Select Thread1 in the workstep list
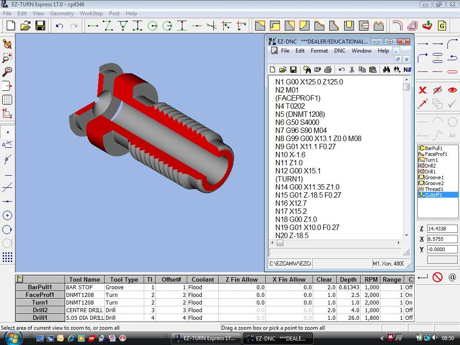The width and height of the screenshot is (460, 345). click(434, 189)
